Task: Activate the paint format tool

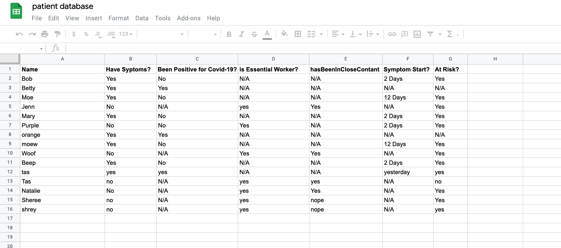Action: [57, 35]
